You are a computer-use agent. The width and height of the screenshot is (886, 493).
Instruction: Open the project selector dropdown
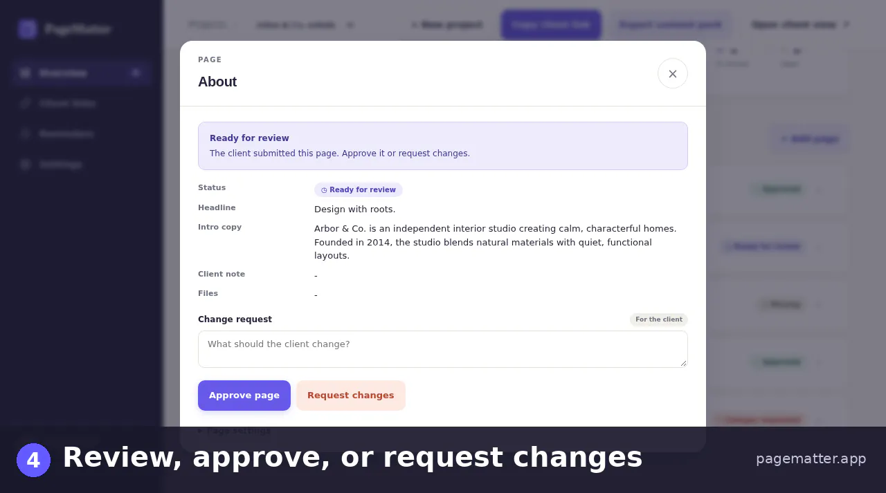click(x=305, y=25)
